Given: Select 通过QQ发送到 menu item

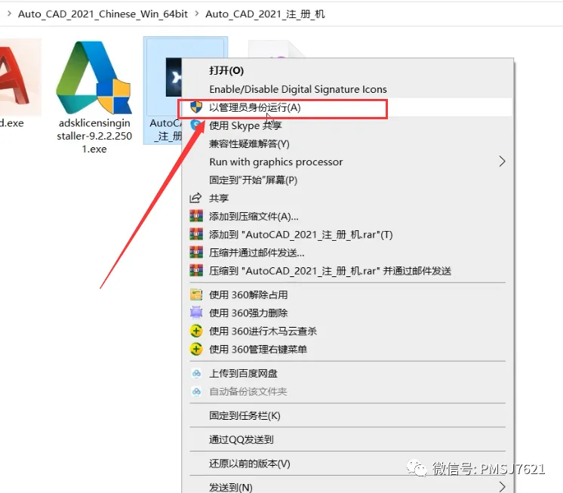Looking at the screenshot, I should coord(241,439).
